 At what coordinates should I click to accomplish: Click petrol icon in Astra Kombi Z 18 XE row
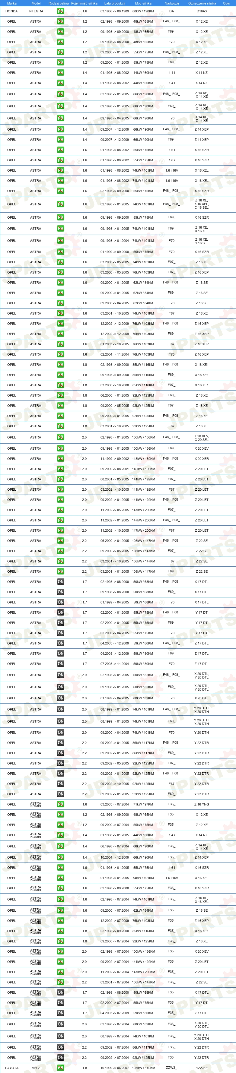(x=60, y=941)
